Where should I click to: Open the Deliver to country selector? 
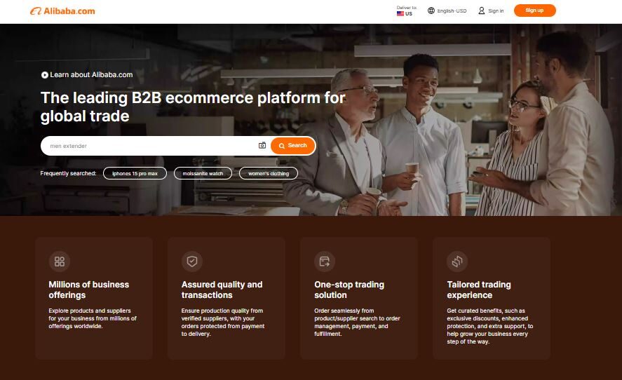click(405, 11)
